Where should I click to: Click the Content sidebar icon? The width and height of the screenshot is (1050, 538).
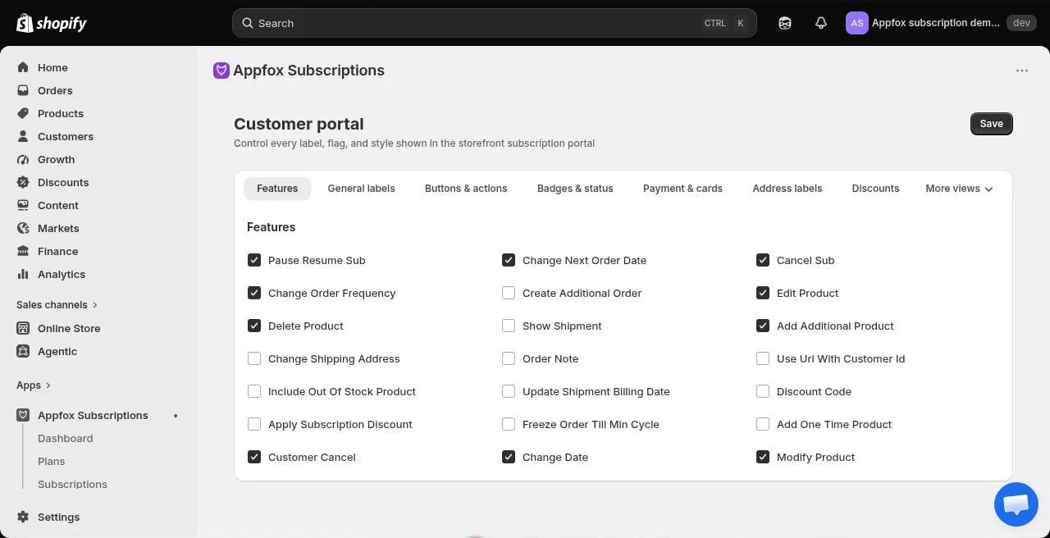pyautogui.click(x=23, y=205)
